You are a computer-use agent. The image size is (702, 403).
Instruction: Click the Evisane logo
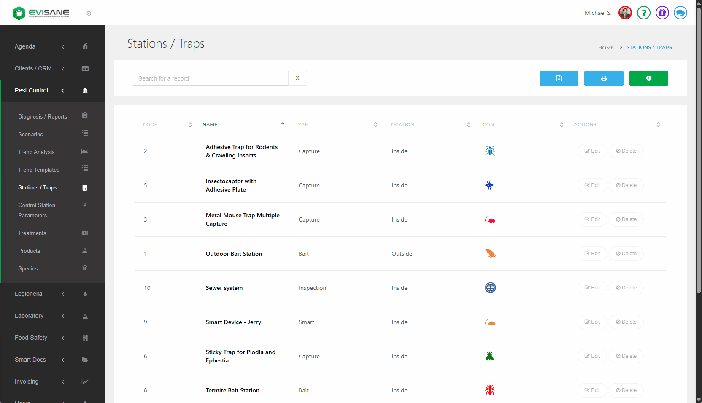click(x=41, y=13)
